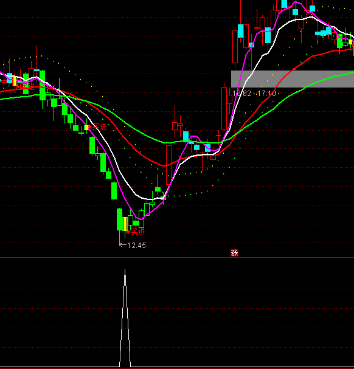The height and width of the screenshot is (369, 354).
Task: Click the left arrow beside 12.45
Action: [x=123, y=245]
